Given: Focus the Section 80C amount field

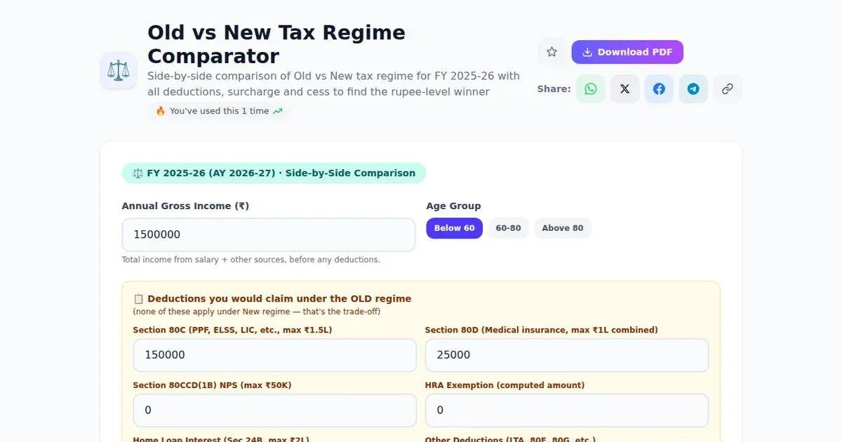Looking at the screenshot, I should [x=275, y=355].
